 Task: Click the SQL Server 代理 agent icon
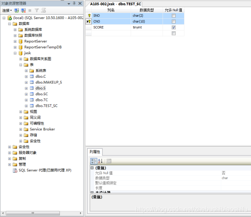15,171
